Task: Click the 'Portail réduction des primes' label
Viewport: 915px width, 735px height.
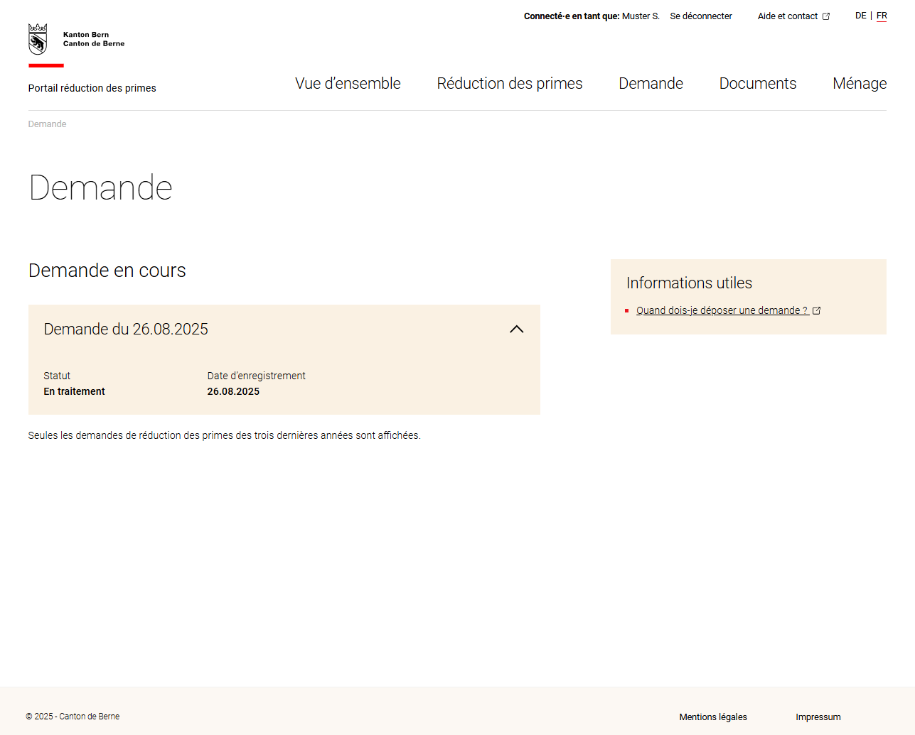Action: pos(92,88)
